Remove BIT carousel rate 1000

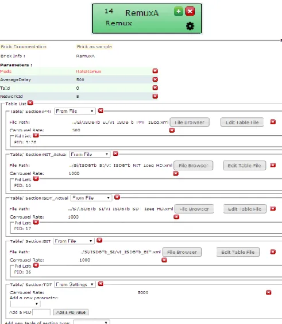pos(164,260)
